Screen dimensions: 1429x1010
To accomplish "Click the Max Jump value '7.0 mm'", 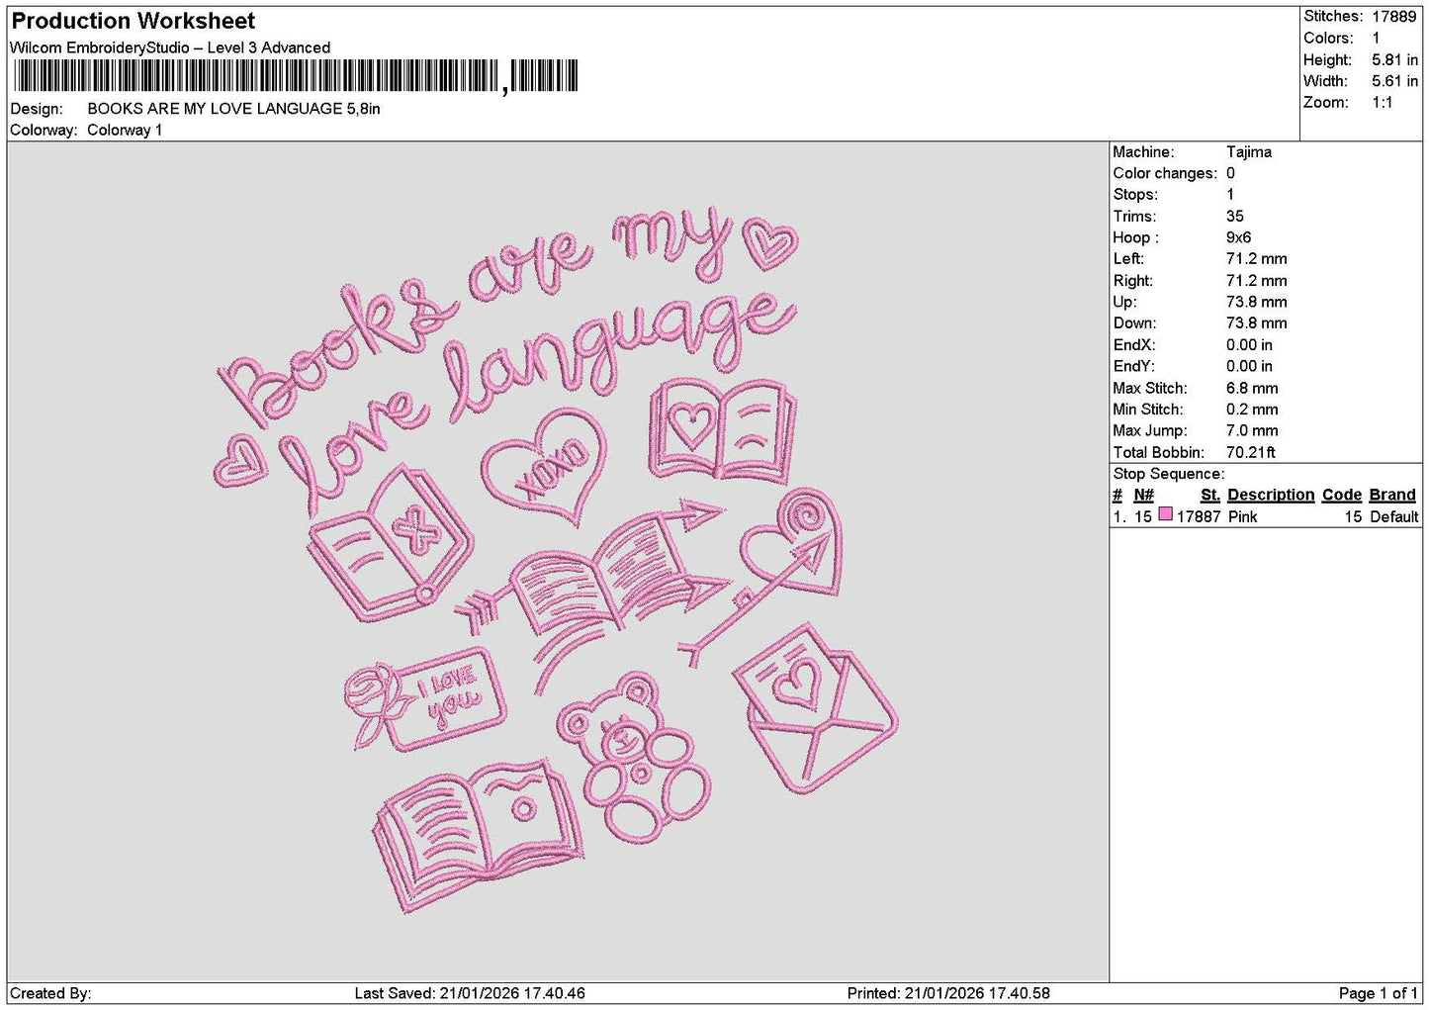I will point(1252,431).
